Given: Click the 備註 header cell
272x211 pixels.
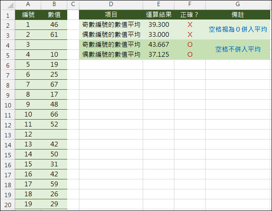Looking at the screenshot, I should click(x=238, y=15).
